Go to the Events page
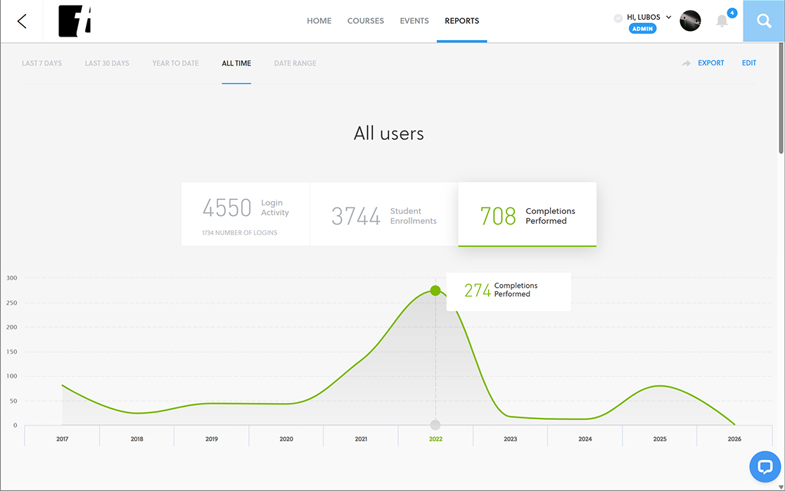The height and width of the screenshot is (491, 785). point(414,21)
